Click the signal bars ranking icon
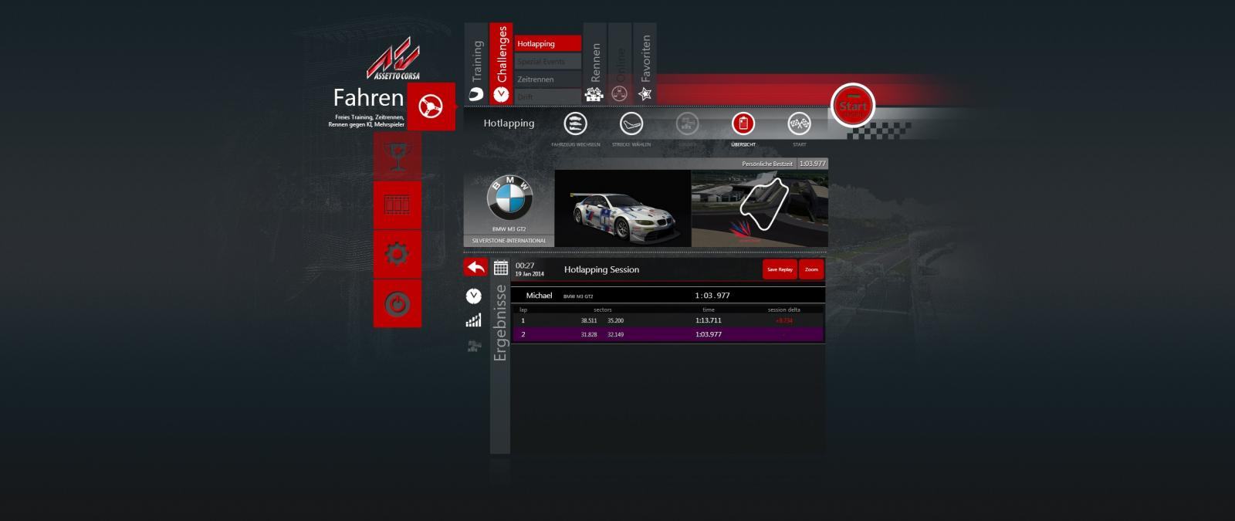Image resolution: width=1235 pixels, height=521 pixels. (x=474, y=320)
